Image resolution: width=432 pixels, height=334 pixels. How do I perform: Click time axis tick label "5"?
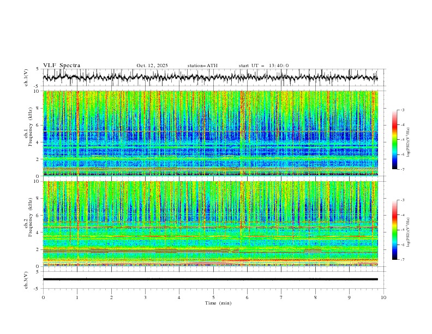coord(213,297)
